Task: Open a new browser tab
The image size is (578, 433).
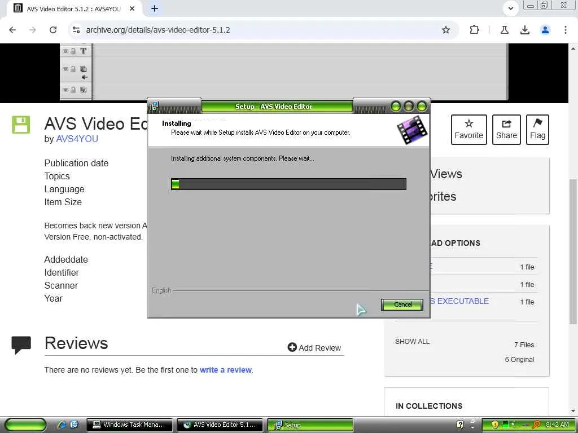Action: [x=155, y=8]
